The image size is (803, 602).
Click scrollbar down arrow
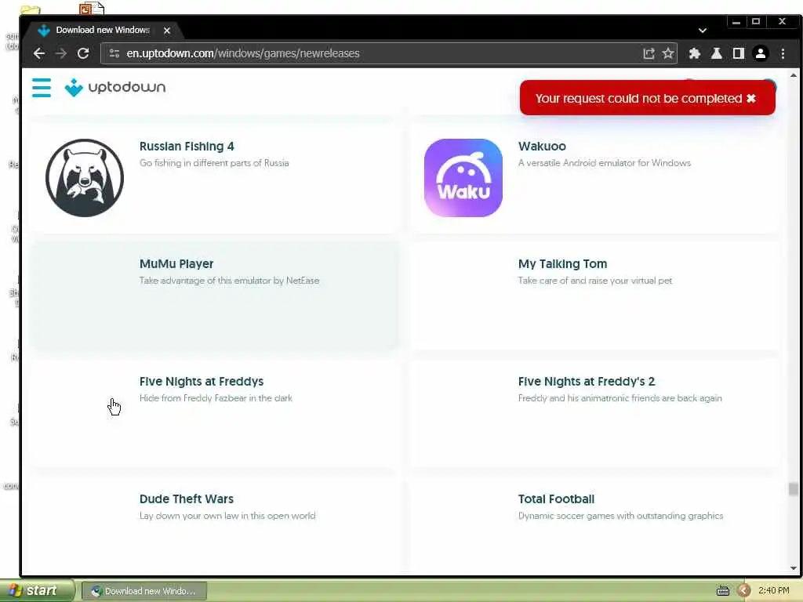793,568
